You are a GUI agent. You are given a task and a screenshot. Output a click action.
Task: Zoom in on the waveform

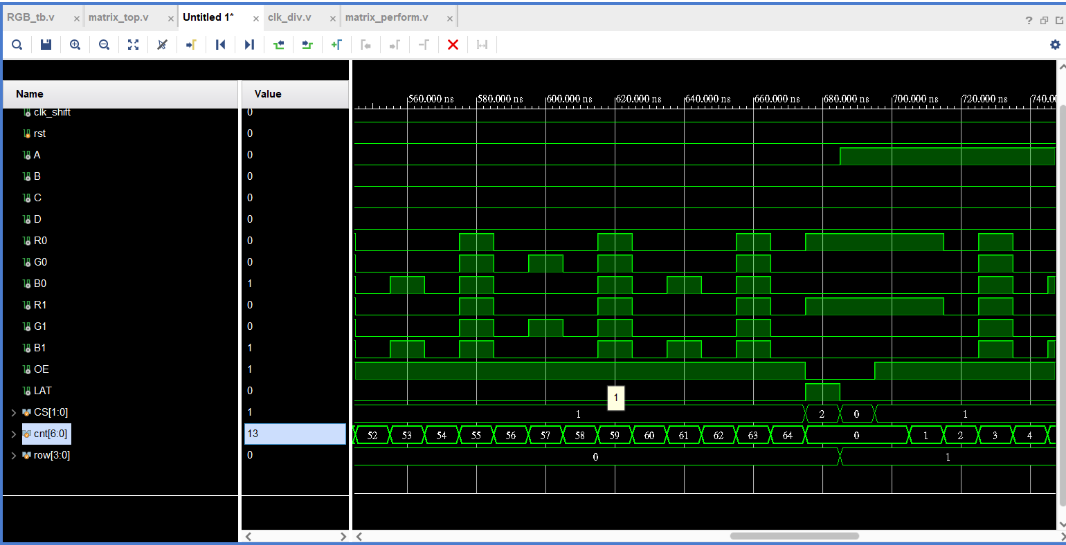[75, 45]
